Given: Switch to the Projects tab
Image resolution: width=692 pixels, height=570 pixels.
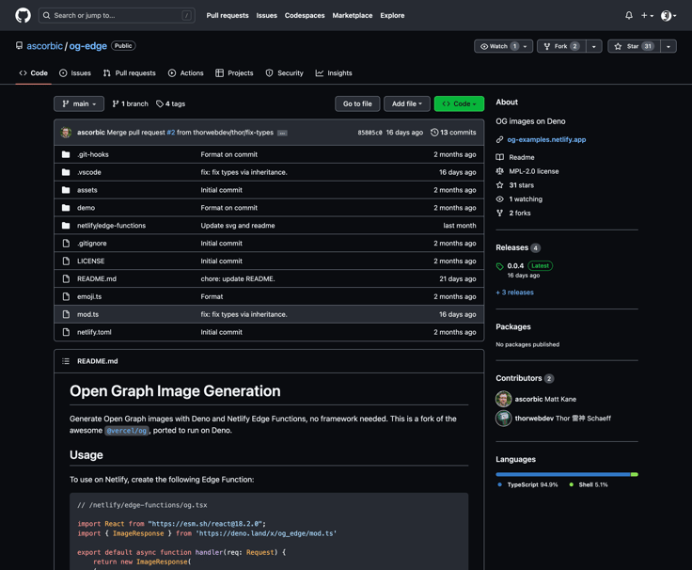Looking at the screenshot, I should pyautogui.click(x=234, y=73).
